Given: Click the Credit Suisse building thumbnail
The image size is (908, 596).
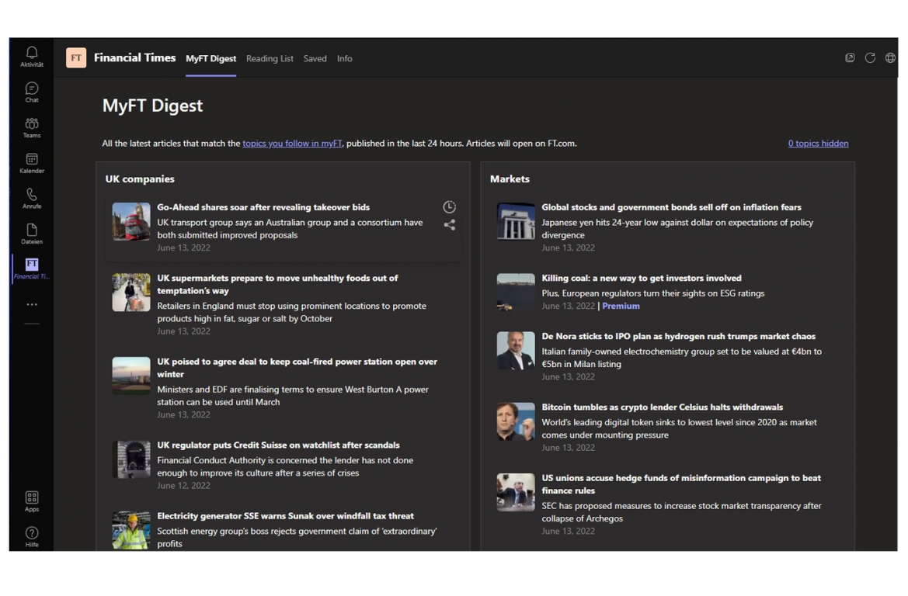Looking at the screenshot, I should tap(130, 459).
